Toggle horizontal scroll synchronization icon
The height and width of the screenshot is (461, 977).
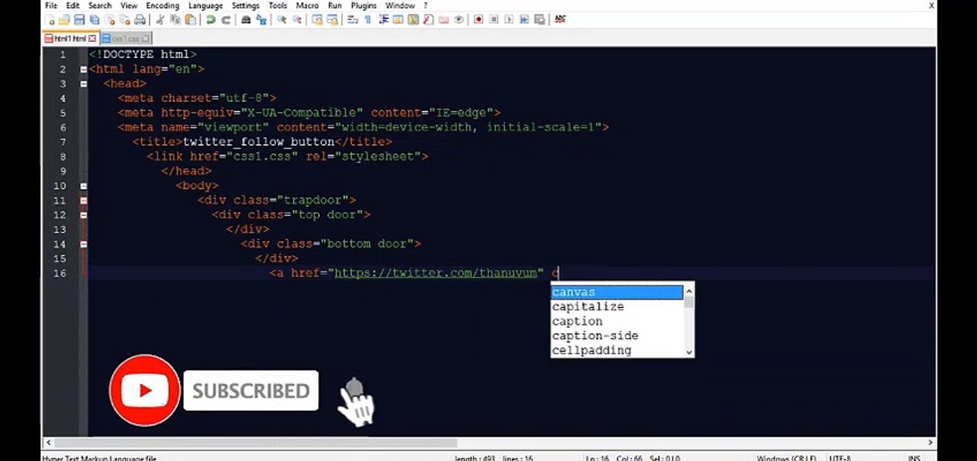point(332,20)
